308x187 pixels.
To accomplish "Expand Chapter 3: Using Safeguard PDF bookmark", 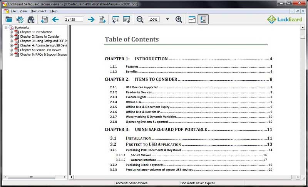I will tap(11, 41).
